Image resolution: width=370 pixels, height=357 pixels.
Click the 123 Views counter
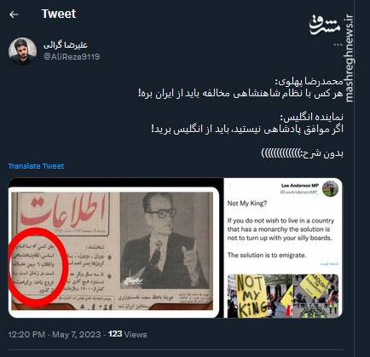[x=127, y=334]
